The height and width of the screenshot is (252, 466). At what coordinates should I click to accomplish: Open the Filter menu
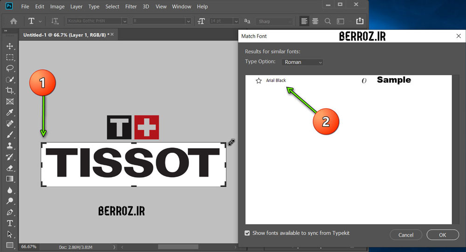tap(131, 7)
